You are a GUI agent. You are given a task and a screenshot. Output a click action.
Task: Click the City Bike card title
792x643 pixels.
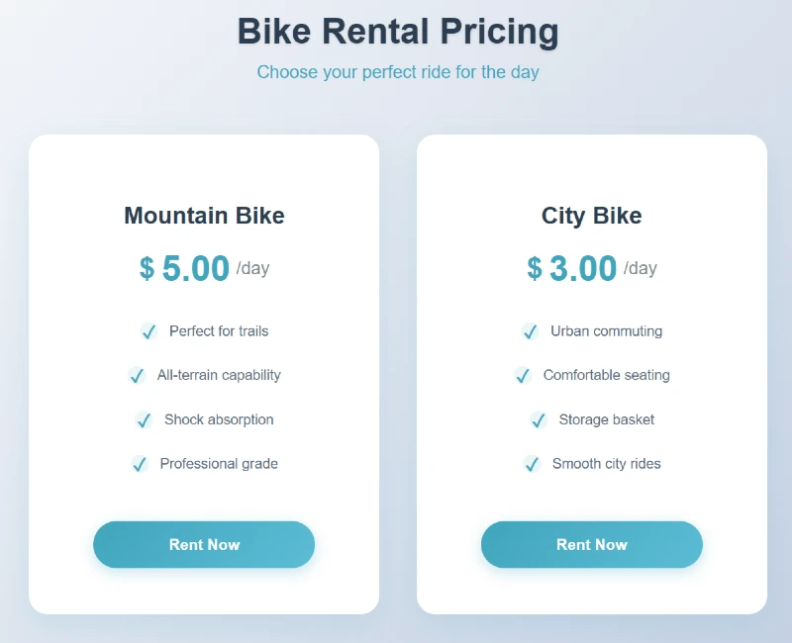[x=592, y=216]
